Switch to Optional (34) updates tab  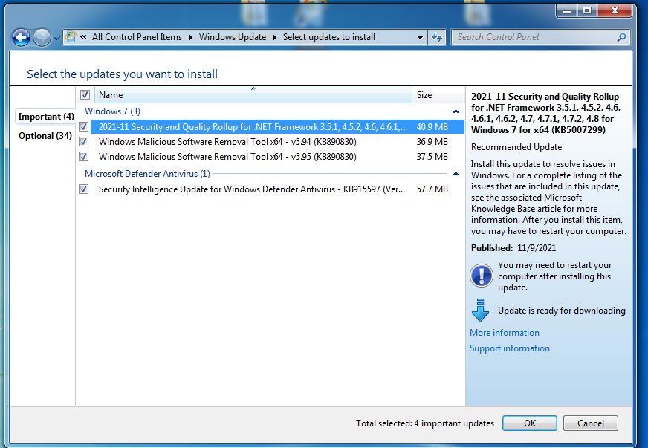45,136
